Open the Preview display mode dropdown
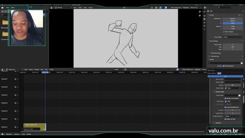This screenshot has height=138, width=245. tap(64, 8)
